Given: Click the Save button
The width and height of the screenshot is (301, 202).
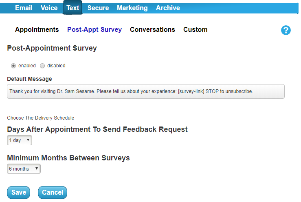Looking at the screenshot, I should [x=19, y=192].
